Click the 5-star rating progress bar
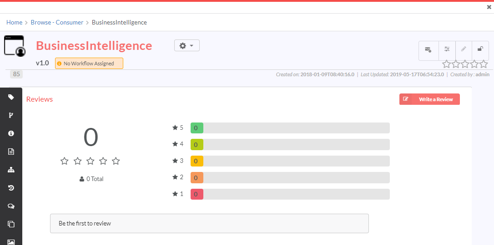This screenshot has width=494, height=245. [x=290, y=128]
